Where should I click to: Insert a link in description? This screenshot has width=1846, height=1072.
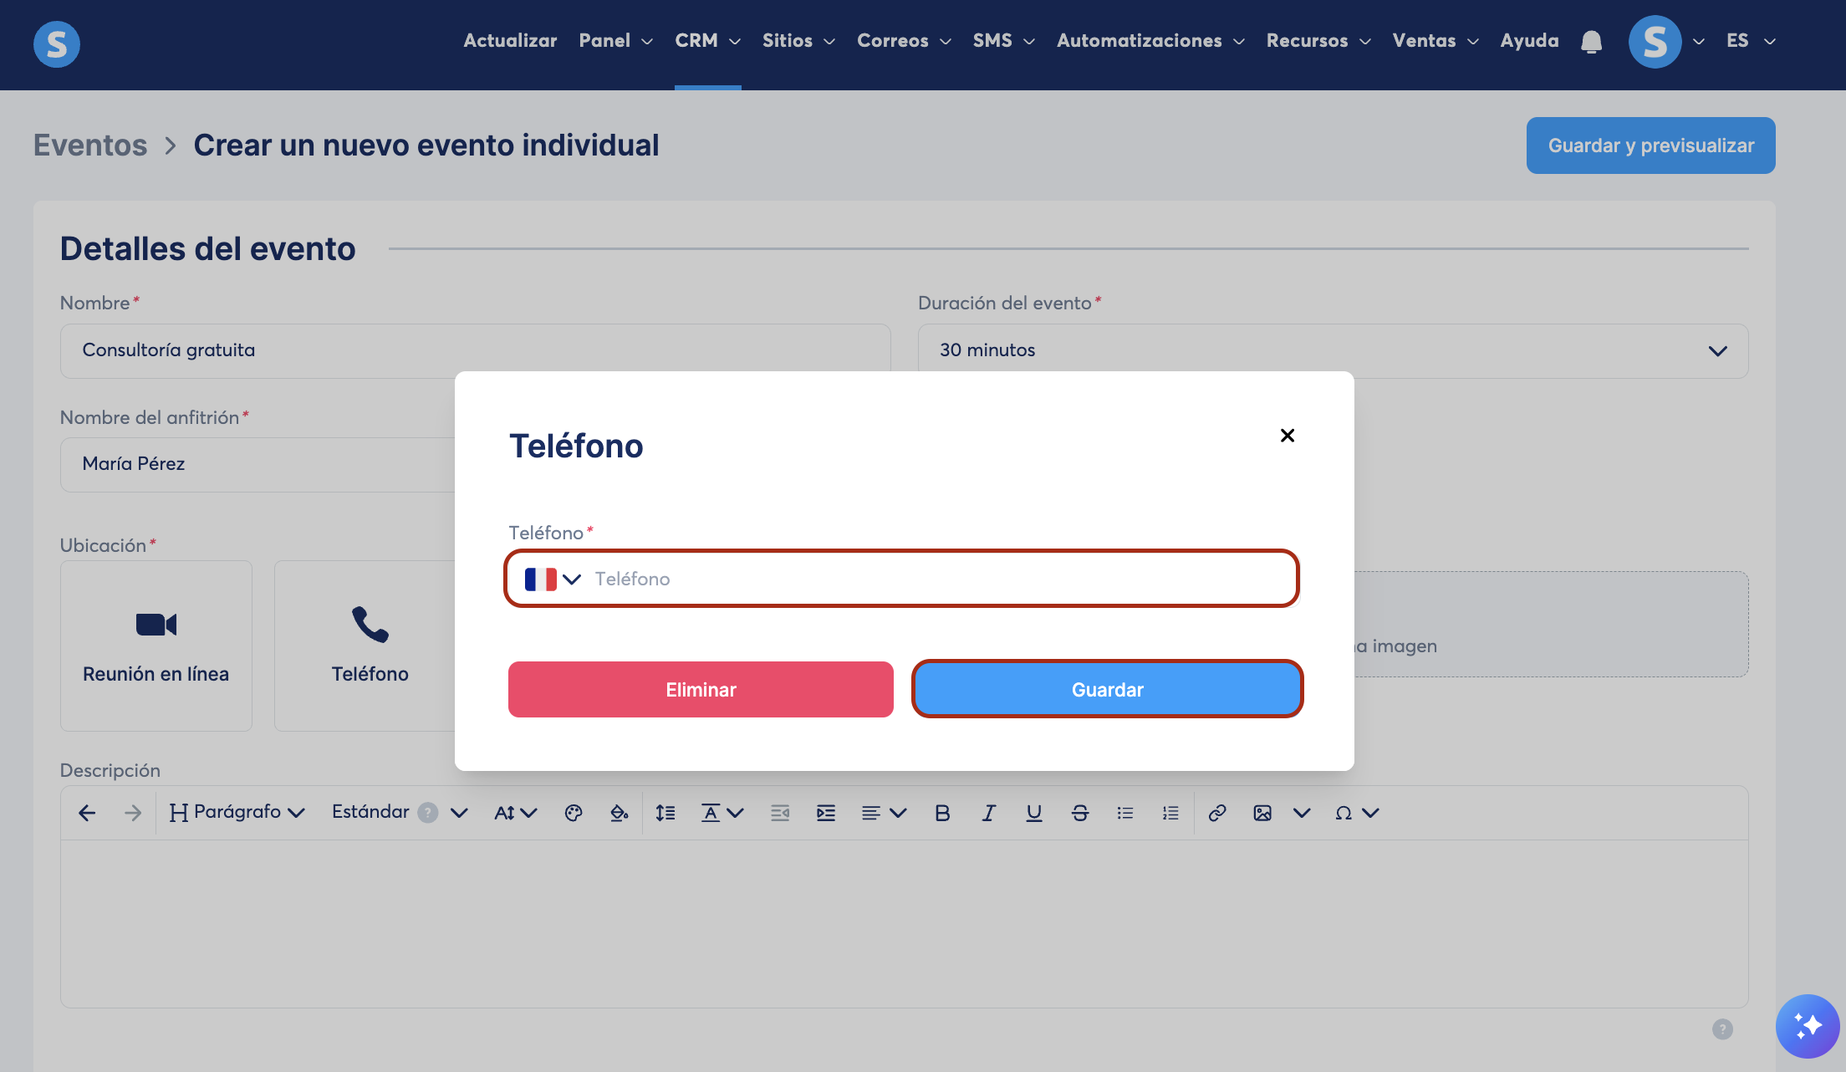coord(1217,813)
